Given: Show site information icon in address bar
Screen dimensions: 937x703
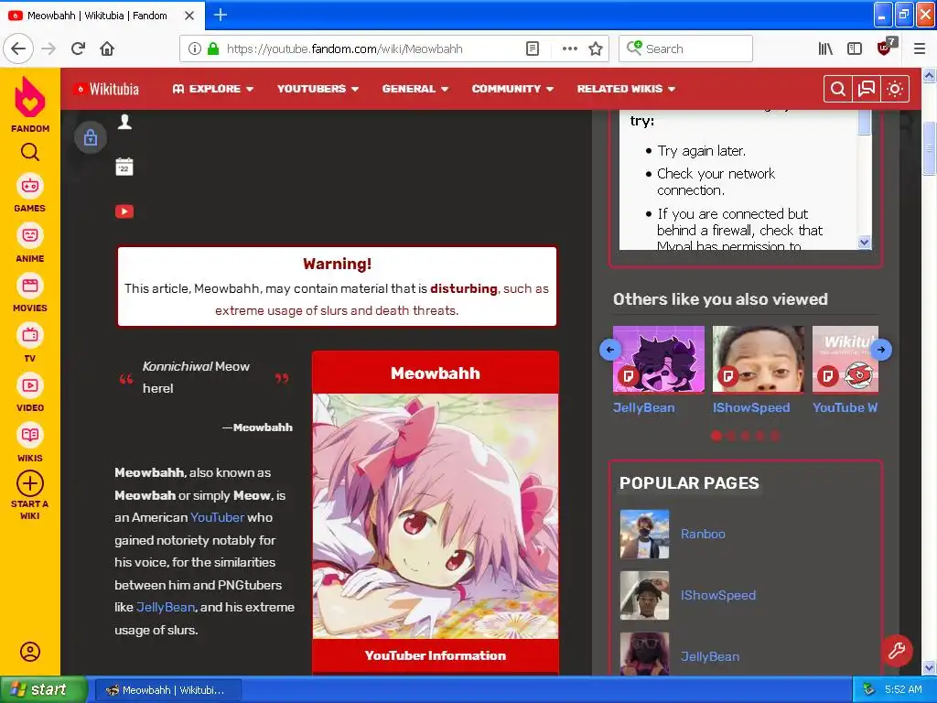Looking at the screenshot, I should pos(195,49).
